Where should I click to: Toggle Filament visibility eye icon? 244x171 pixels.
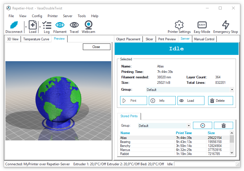pos(60,25)
